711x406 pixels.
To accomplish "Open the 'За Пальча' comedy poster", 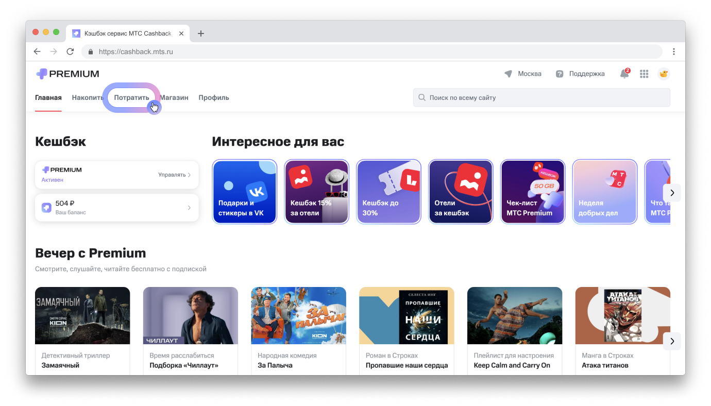I will click(x=299, y=315).
